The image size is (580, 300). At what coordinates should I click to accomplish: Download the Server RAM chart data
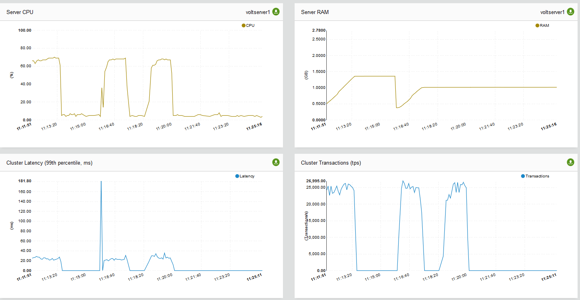pyautogui.click(x=570, y=12)
